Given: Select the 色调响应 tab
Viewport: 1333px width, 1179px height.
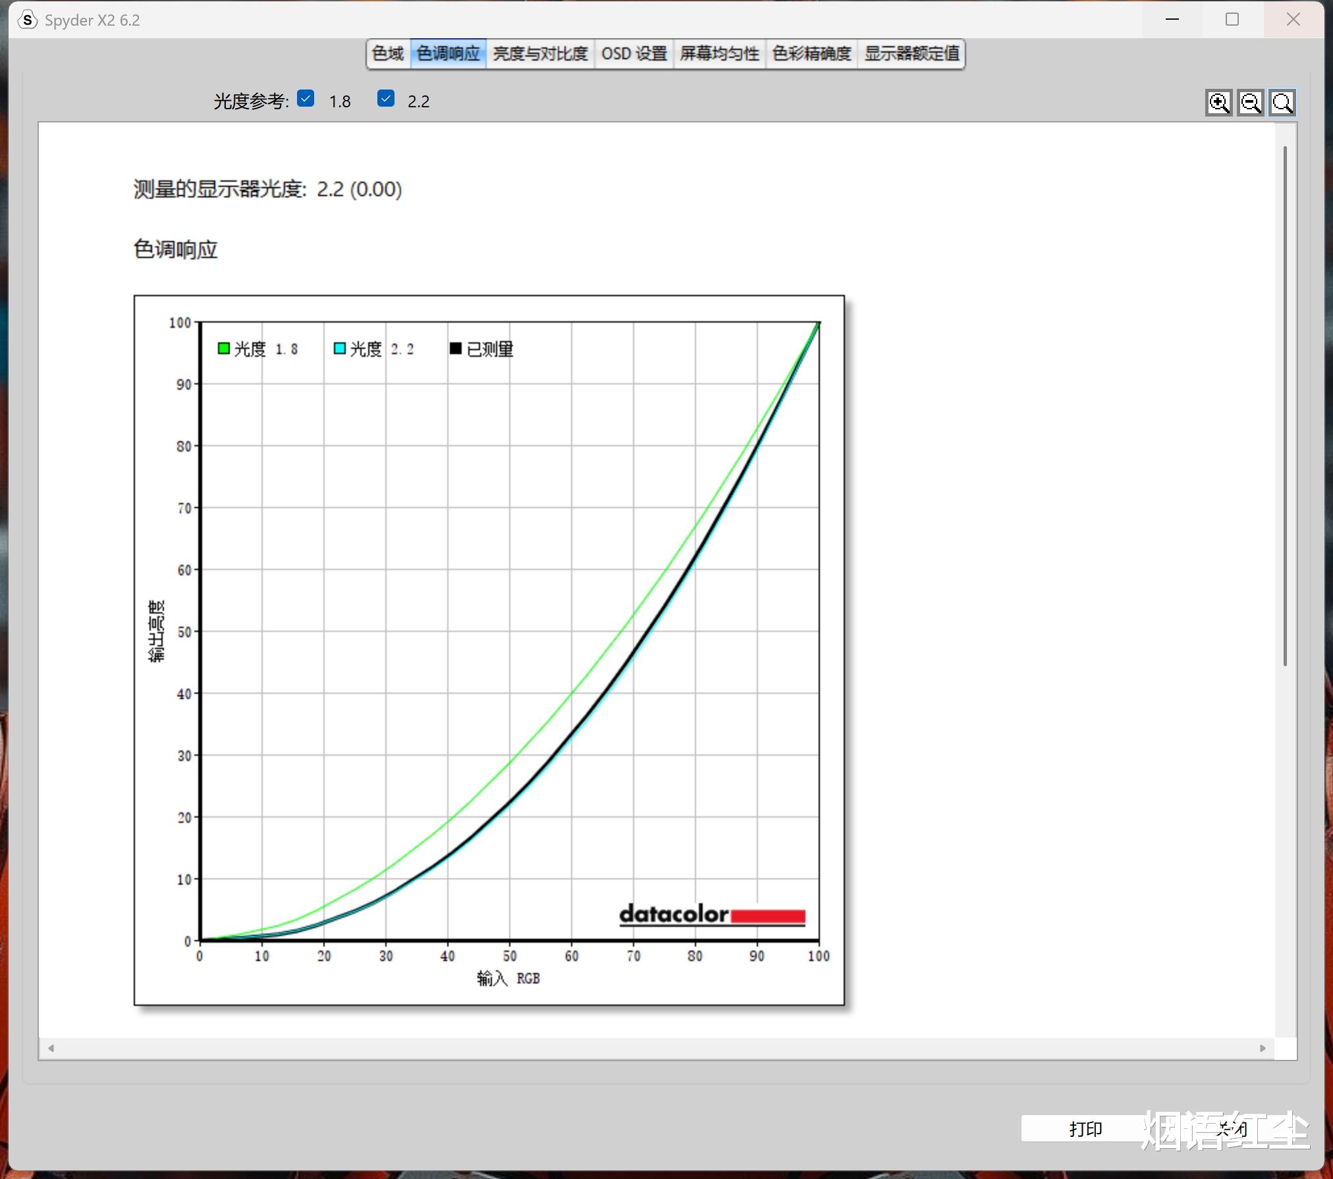Looking at the screenshot, I should [448, 53].
